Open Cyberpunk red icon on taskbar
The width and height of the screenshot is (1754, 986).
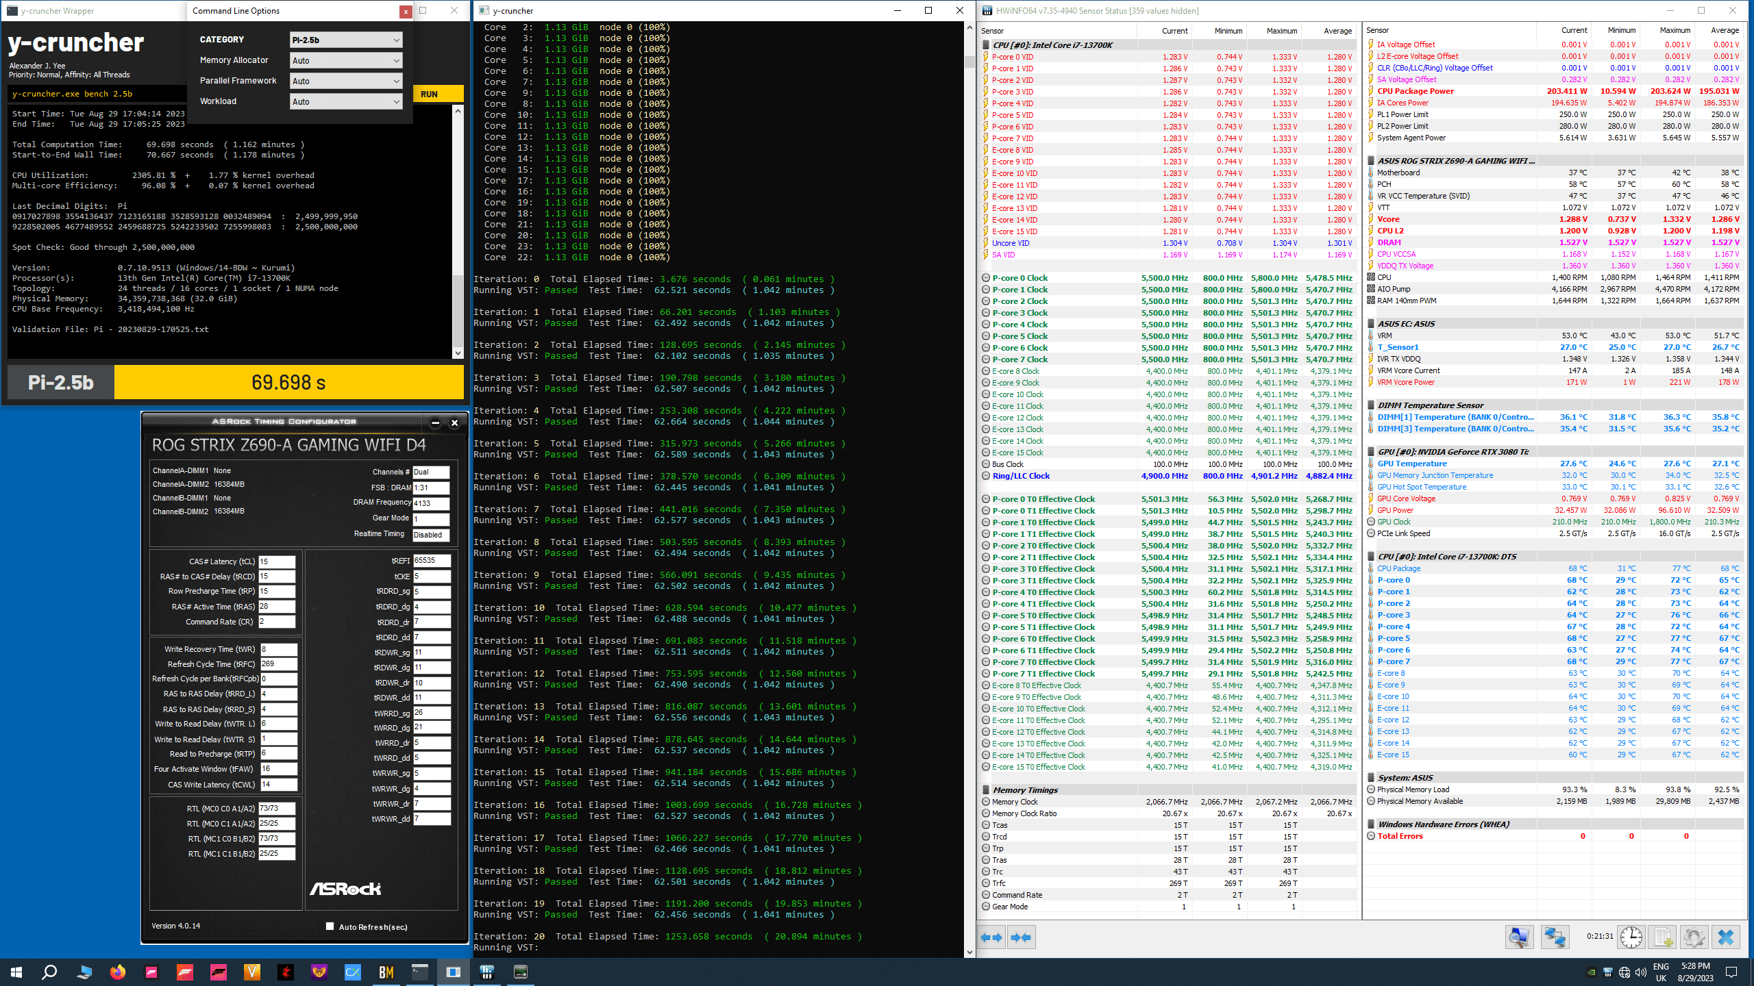286,972
